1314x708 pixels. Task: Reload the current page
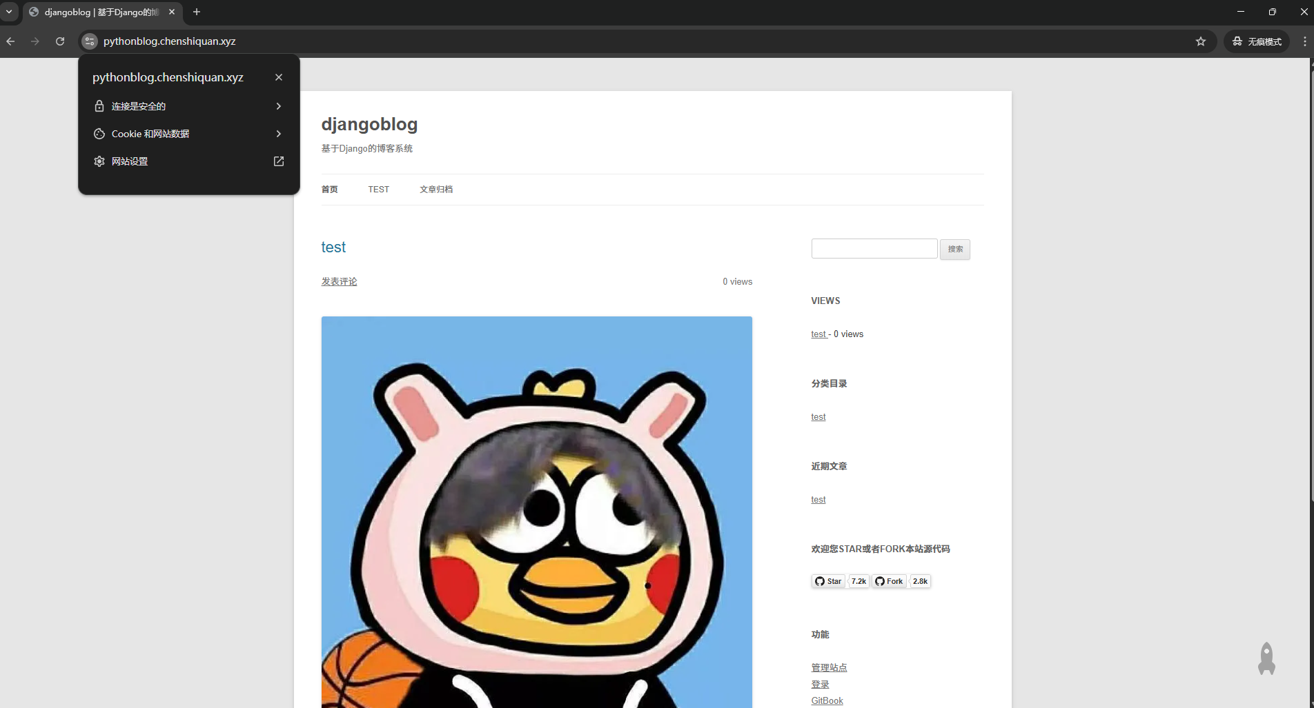pos(60,41)
